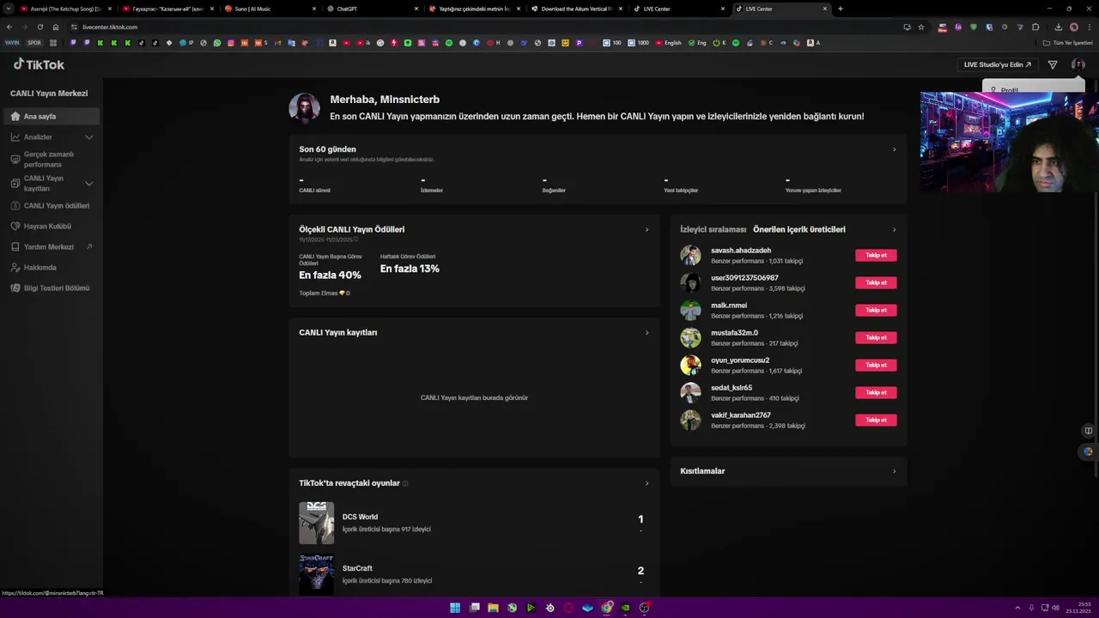This screenshot has height=618, width=1099.
Task: Follow mustafa32m.0 with Takip et
Action: tap(876, 337)
